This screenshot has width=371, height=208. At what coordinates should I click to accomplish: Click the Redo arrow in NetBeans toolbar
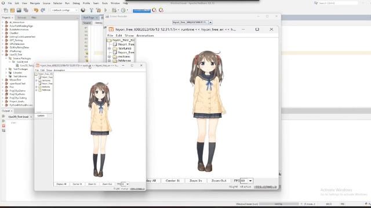pyautogui.click(x=43, y=10)
